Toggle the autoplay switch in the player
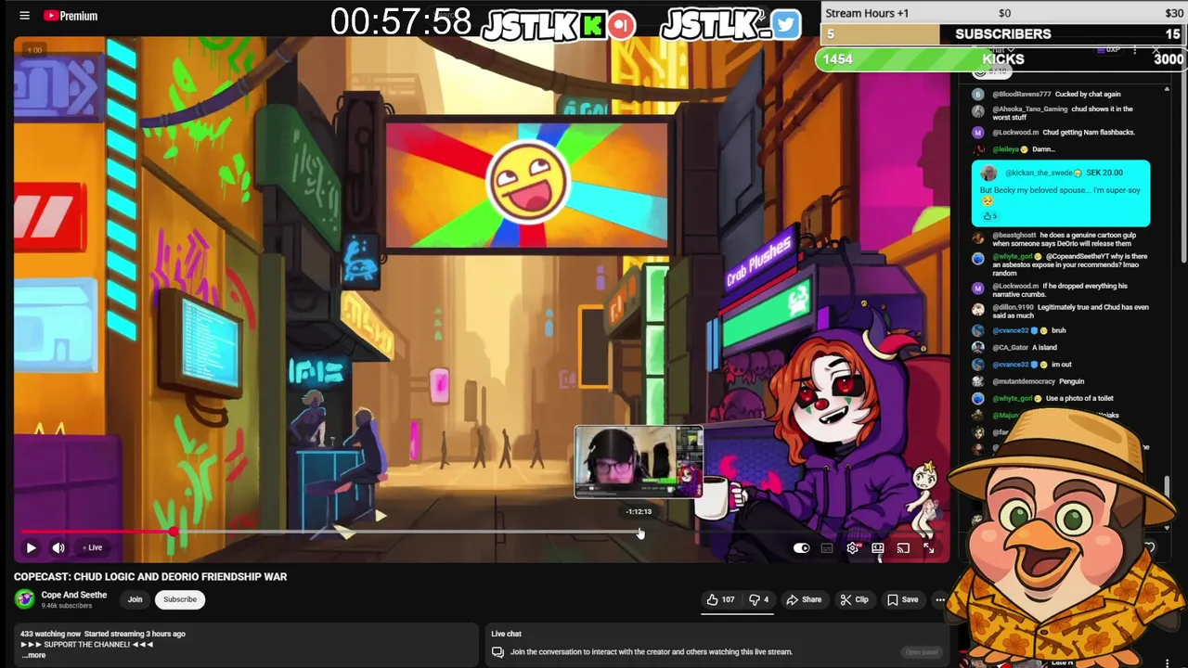The width and height of the screenshot is (1188, 668). point(802,547)
